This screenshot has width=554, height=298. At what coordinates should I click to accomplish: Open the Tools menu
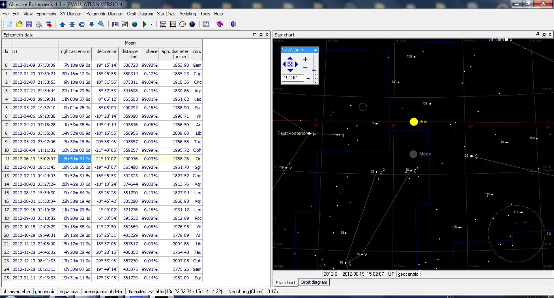pyautogui.click(x=205, y=14)
